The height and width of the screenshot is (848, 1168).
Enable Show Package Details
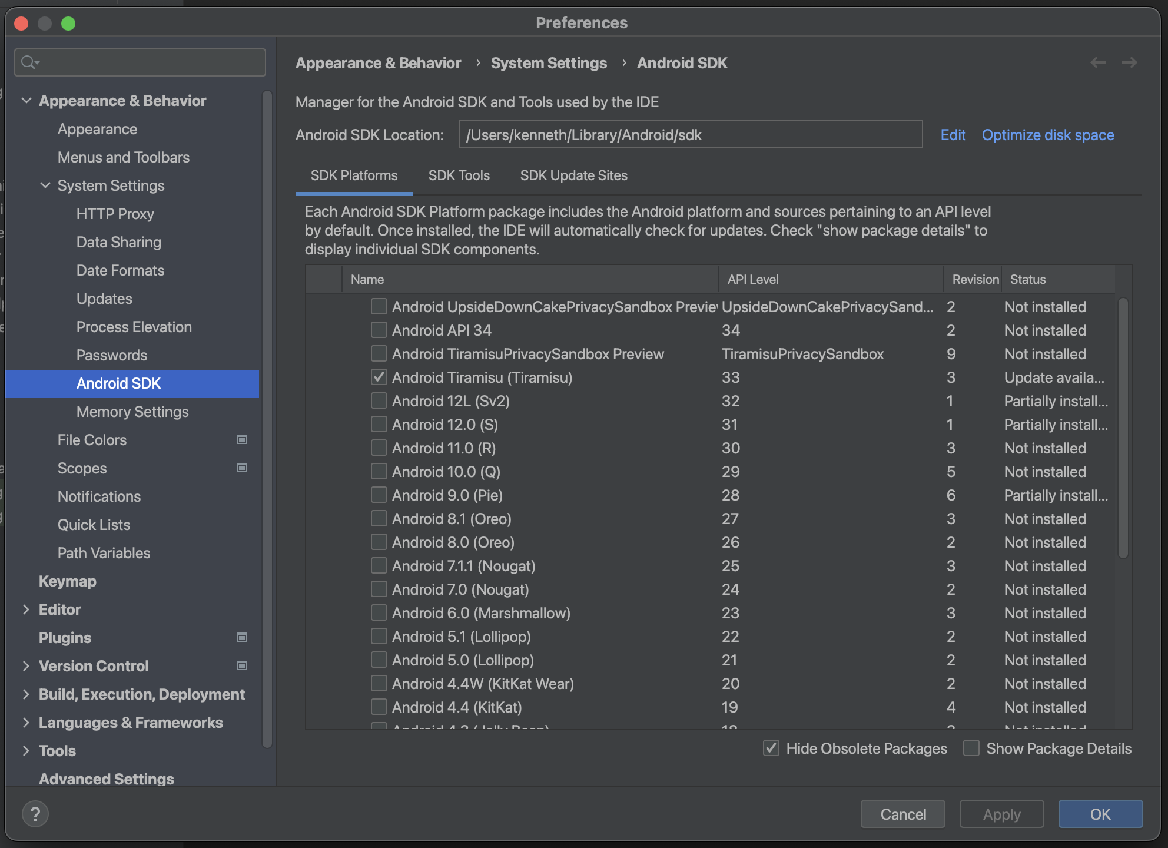coord(971,748)
